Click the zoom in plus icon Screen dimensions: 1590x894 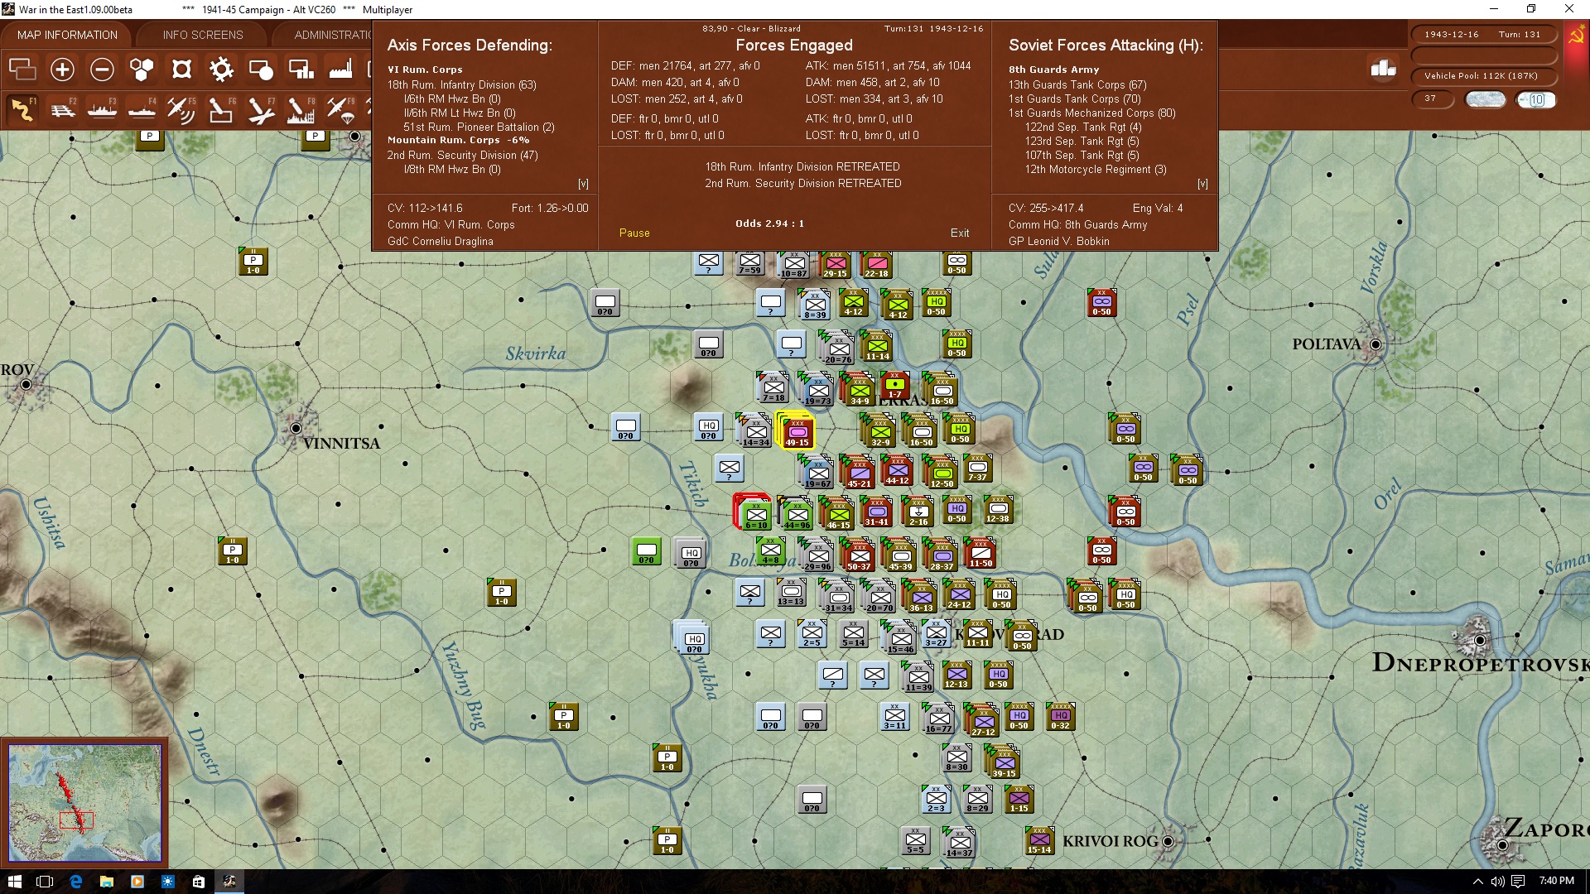[x=62, y=70]
